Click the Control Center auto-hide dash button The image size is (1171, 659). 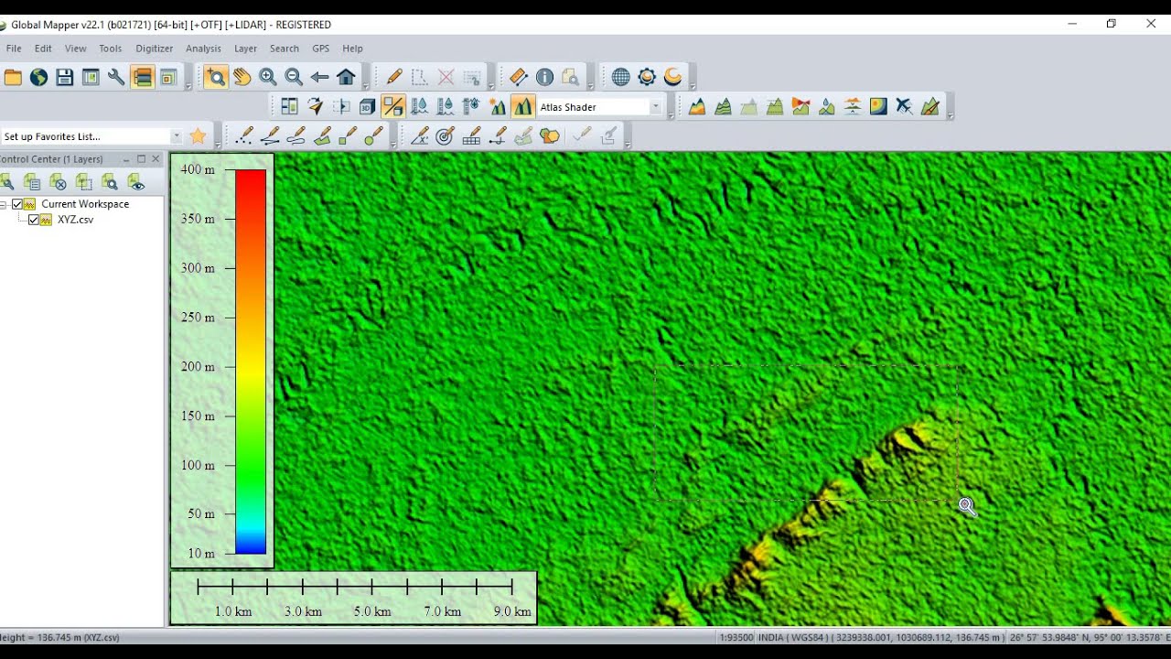126,159
